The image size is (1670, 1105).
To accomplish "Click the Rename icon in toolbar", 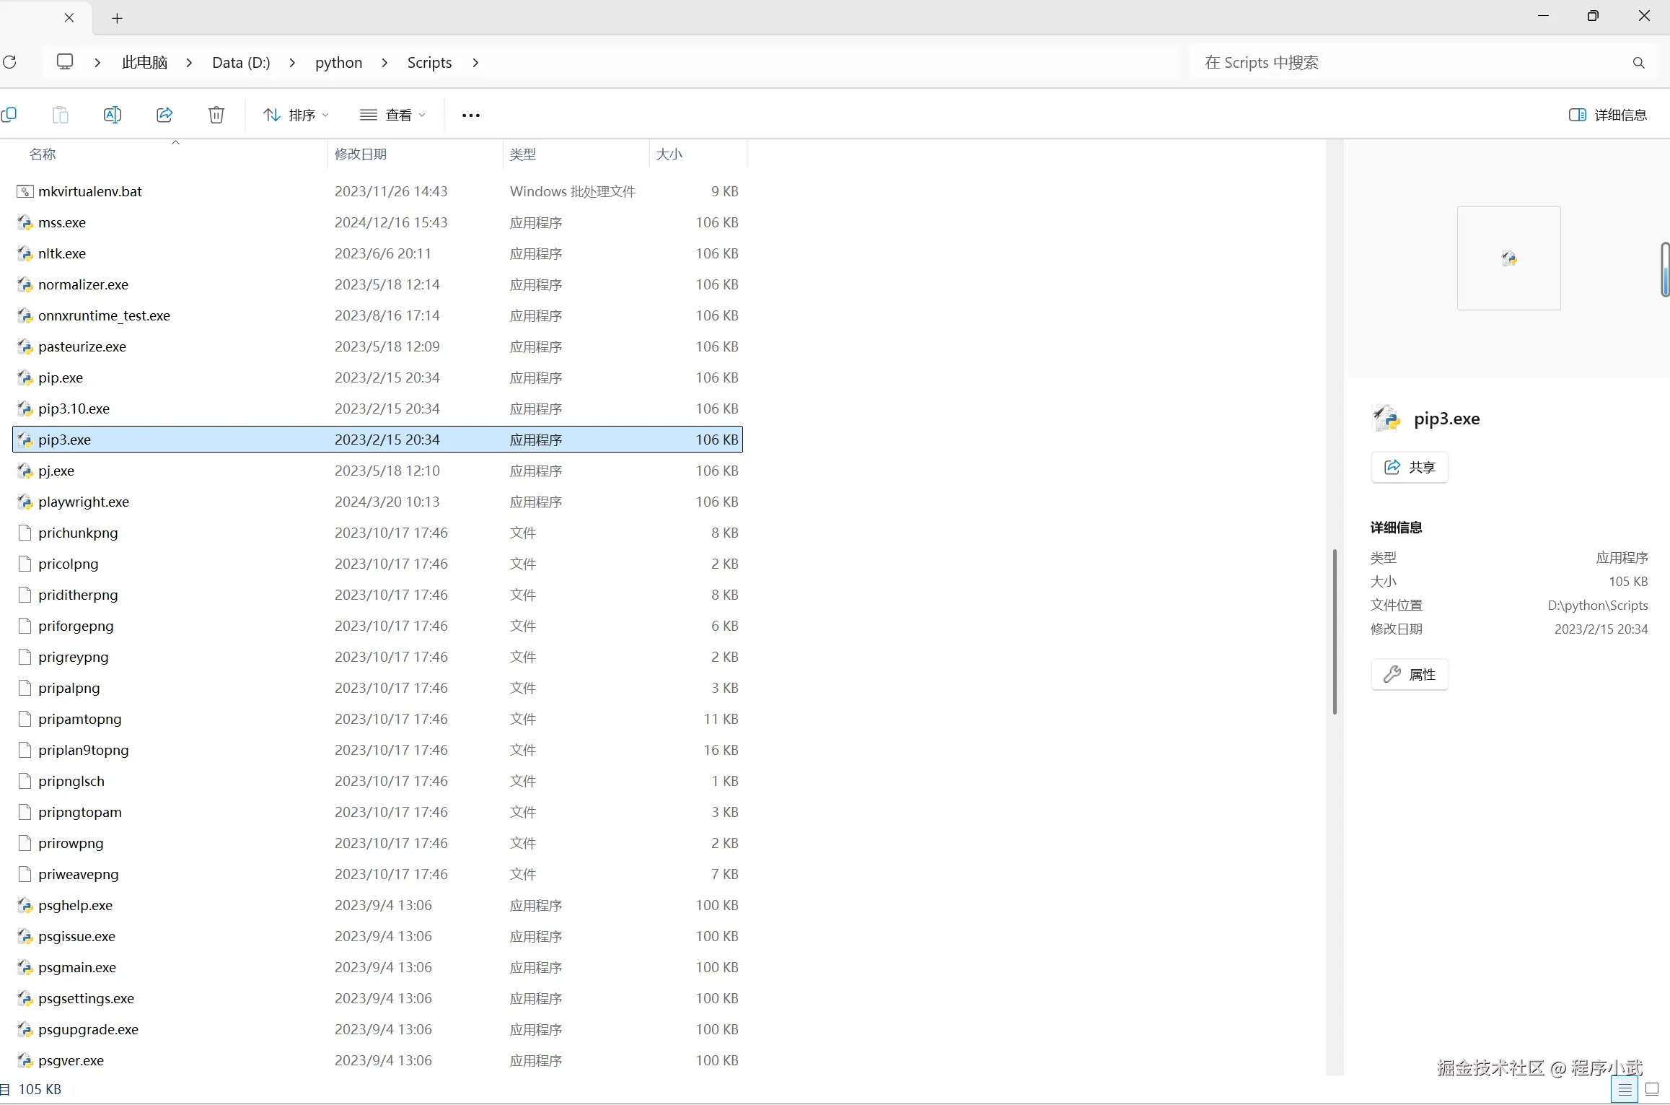I will pyautogui.click(x=113, y=115).
